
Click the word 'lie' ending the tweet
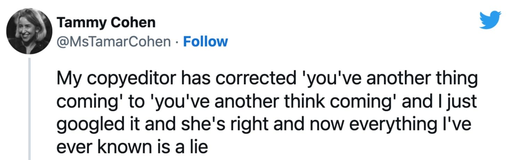[x=199, y=147]
